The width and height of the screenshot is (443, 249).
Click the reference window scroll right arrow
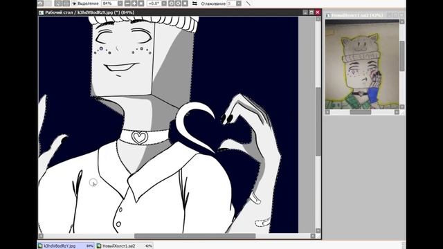[x=397, y=112]
